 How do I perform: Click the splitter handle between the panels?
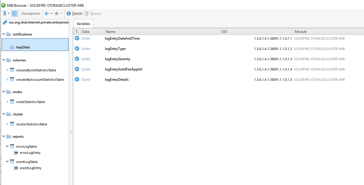71,132
